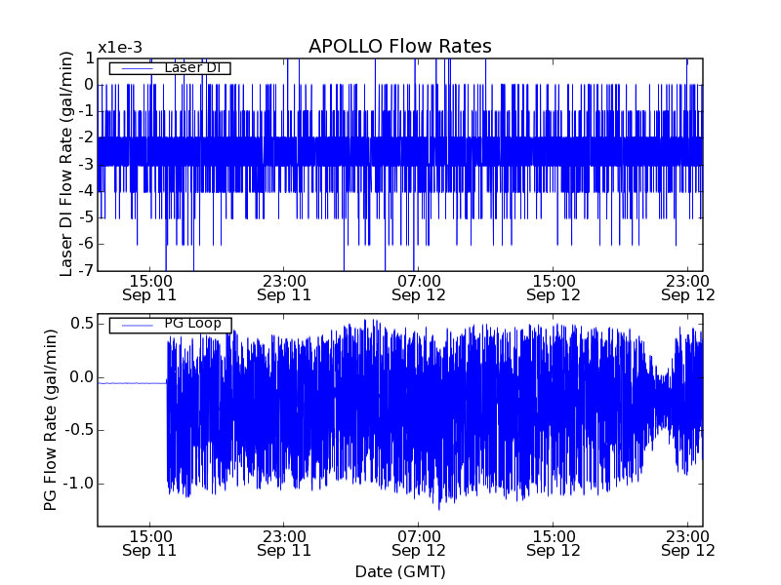Click the '-1' tick on the Laser DI axis
This screenshot has width=781, height=585.
pos(84,111)
